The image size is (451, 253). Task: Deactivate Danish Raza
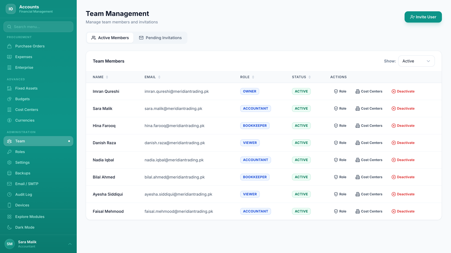click(403, 143)
